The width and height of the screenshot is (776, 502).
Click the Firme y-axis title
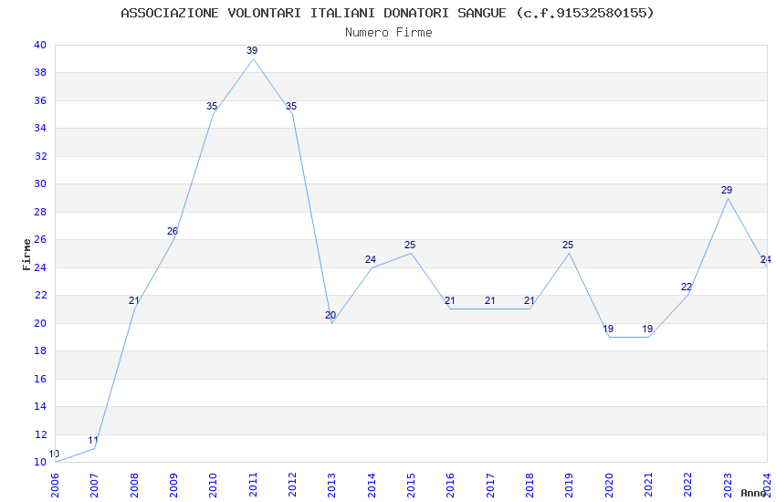coord(26,255)
